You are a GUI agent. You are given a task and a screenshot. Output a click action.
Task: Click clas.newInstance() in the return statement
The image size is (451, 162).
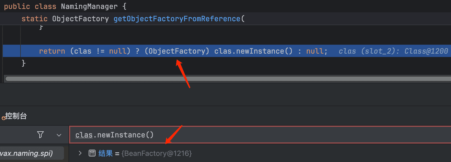pyautogui.click(x=253, y=51)
